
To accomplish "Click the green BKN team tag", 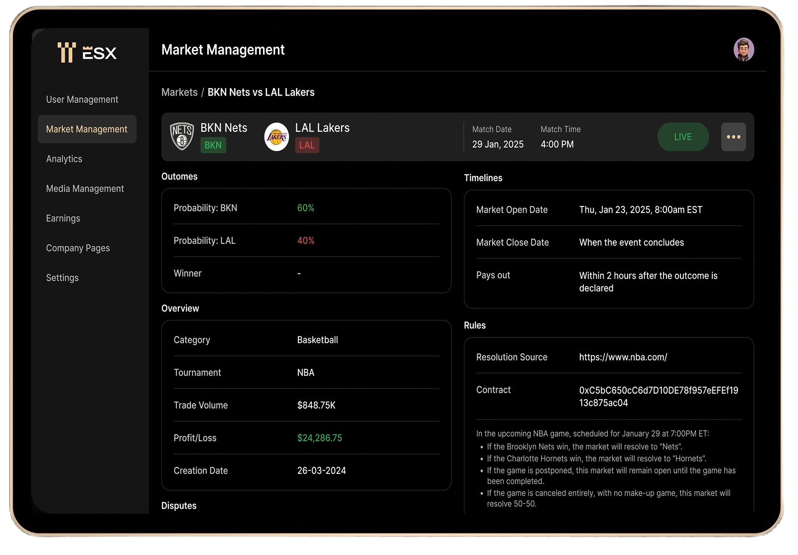I will click(213, 145).
